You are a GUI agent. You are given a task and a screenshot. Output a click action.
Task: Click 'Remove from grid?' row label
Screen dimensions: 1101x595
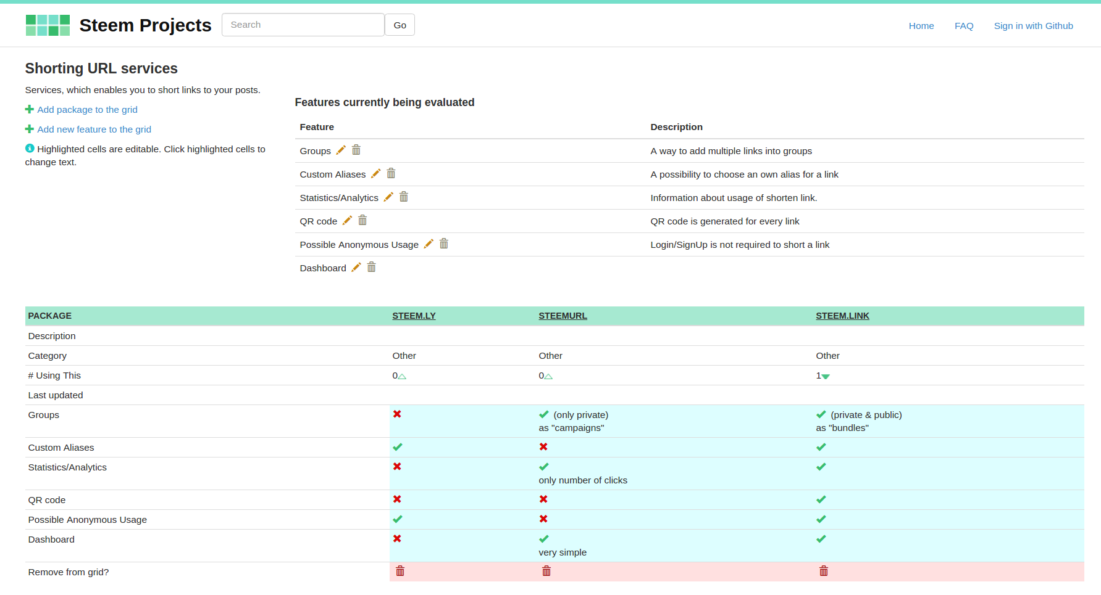69,572
